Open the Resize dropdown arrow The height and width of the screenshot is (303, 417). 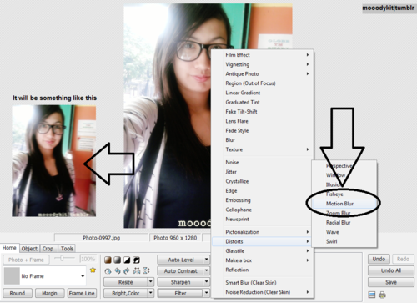click(x=150, y=282)
